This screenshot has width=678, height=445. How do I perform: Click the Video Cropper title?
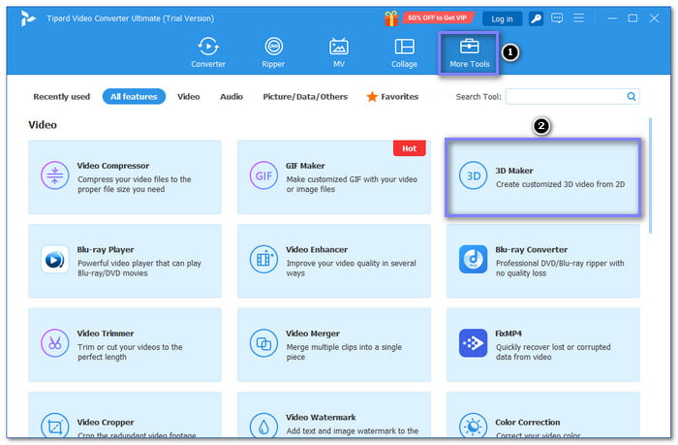(106, 422)
